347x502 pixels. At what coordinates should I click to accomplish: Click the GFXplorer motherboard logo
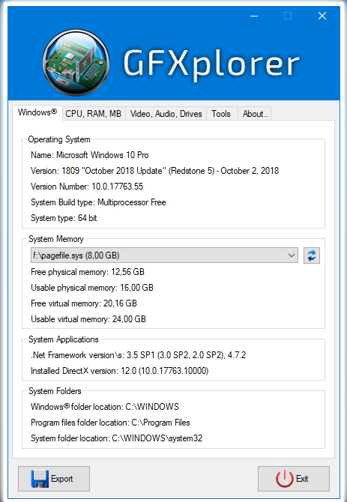(x=76, y=62)
